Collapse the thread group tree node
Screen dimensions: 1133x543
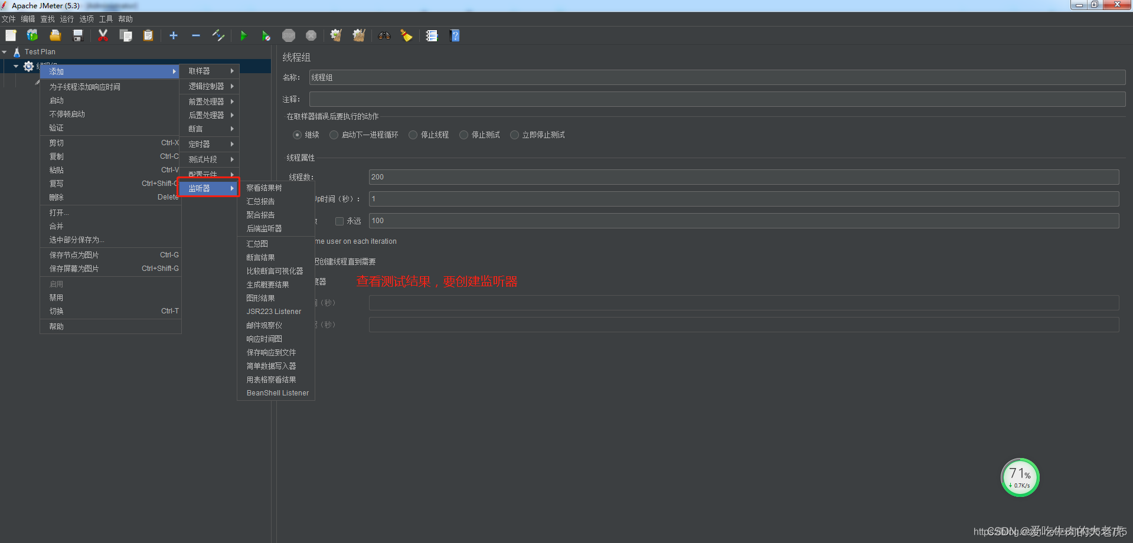point(16,66)
